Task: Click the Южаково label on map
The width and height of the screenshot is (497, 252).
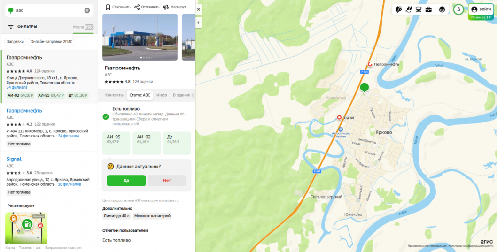Action: click(353, 214)
